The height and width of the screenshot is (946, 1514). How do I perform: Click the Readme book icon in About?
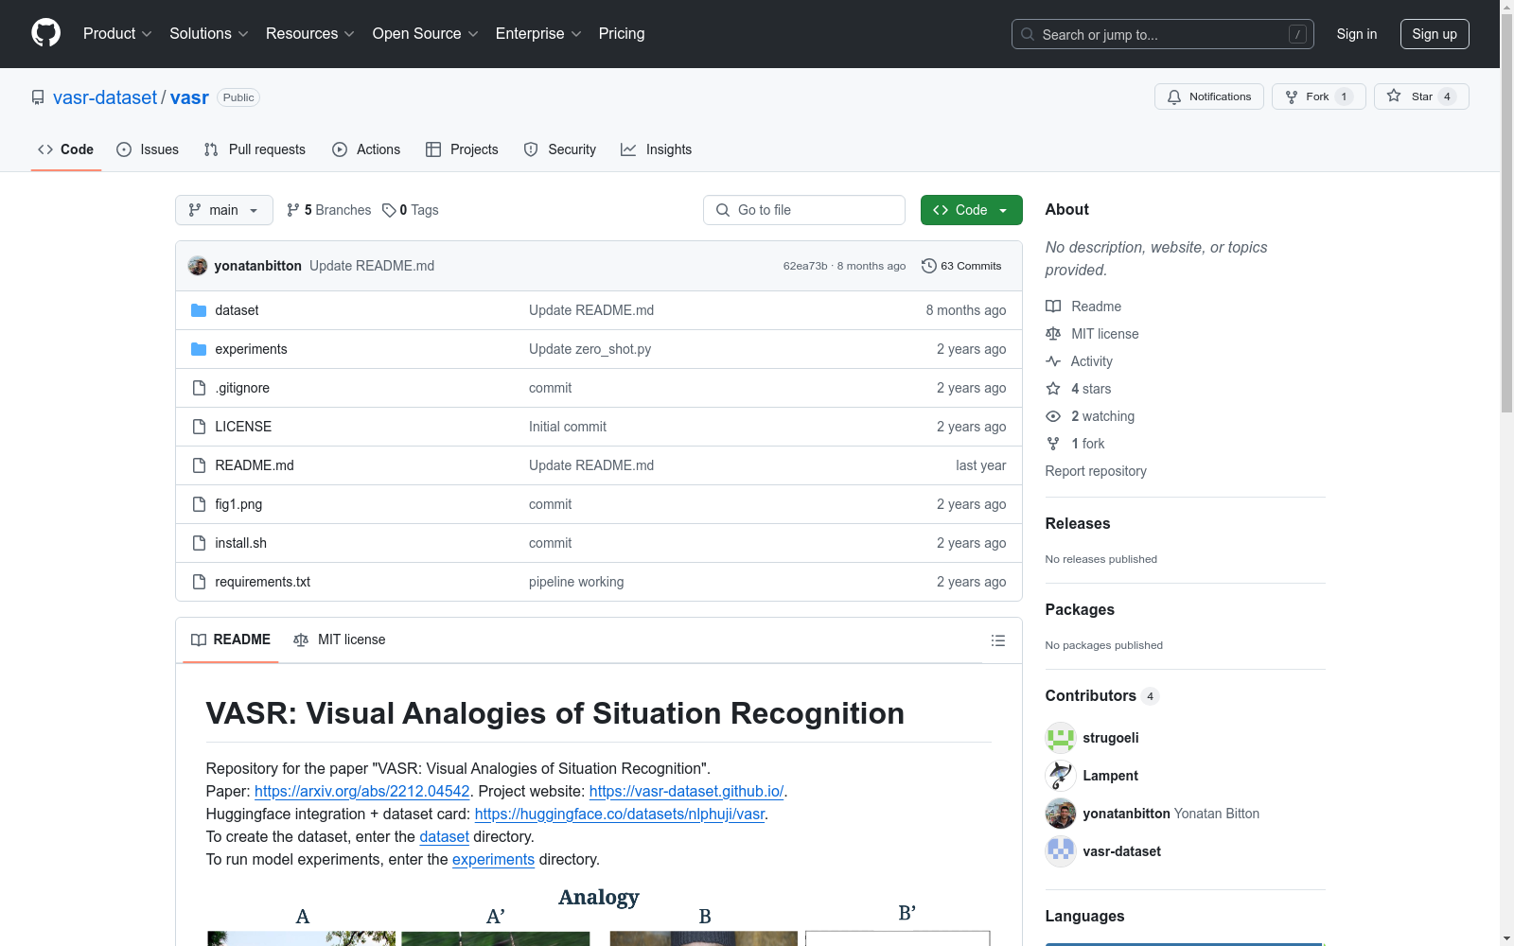pos(1053,307)
